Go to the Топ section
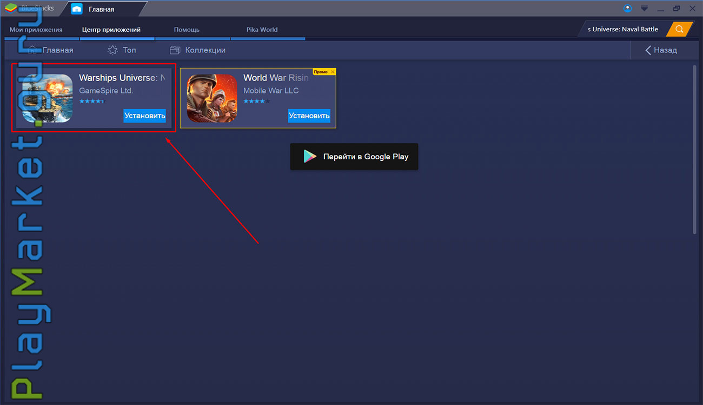Screen dimensions: 703x405 click(x=122, y=50)
